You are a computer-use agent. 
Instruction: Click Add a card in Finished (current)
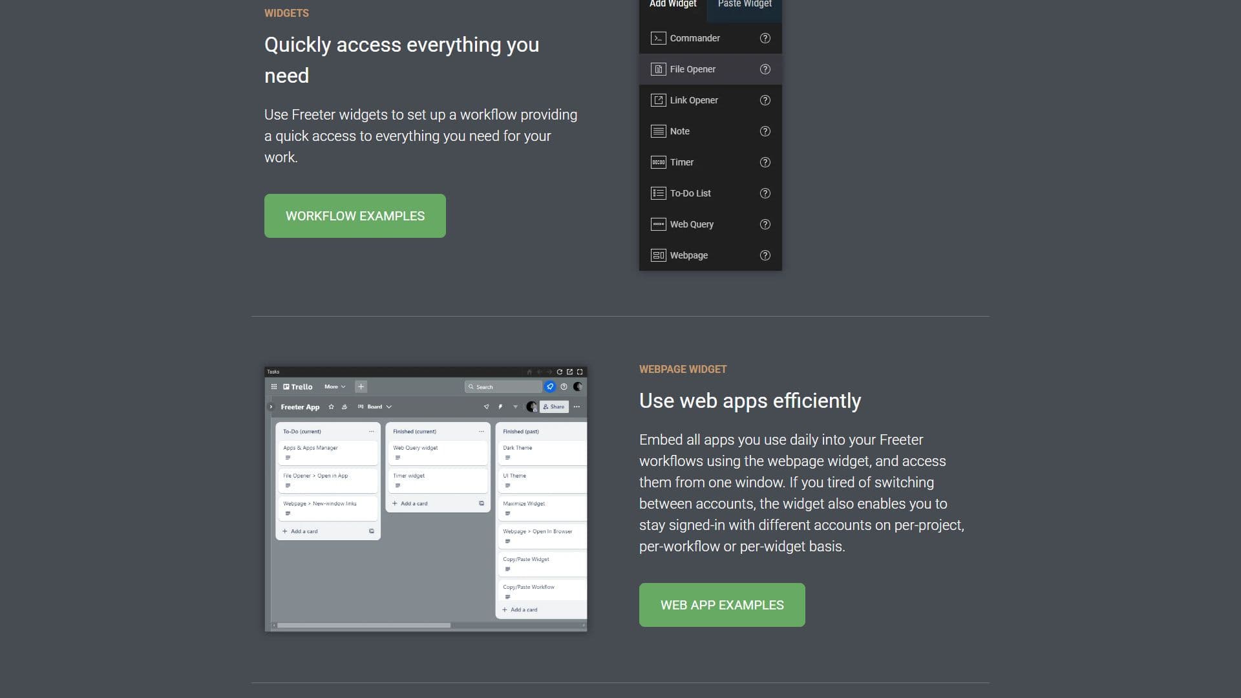(410, 503)
